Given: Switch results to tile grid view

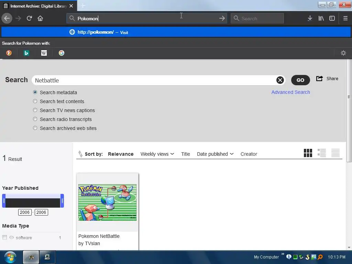Looking at the screenshot, I should pyautogui.click(x=308, y=153).
